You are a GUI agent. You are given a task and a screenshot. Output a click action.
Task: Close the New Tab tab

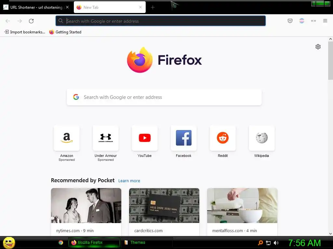tap(140, 7)
